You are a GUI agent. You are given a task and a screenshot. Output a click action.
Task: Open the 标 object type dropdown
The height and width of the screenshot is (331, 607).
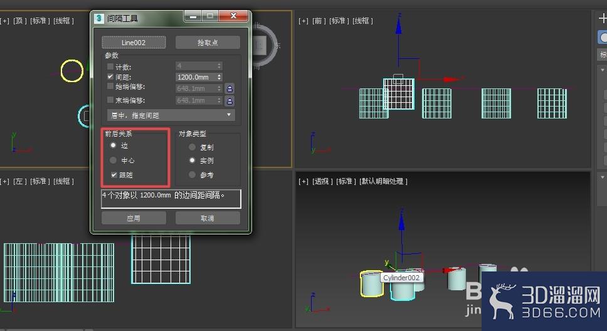(x=603, y=55)
